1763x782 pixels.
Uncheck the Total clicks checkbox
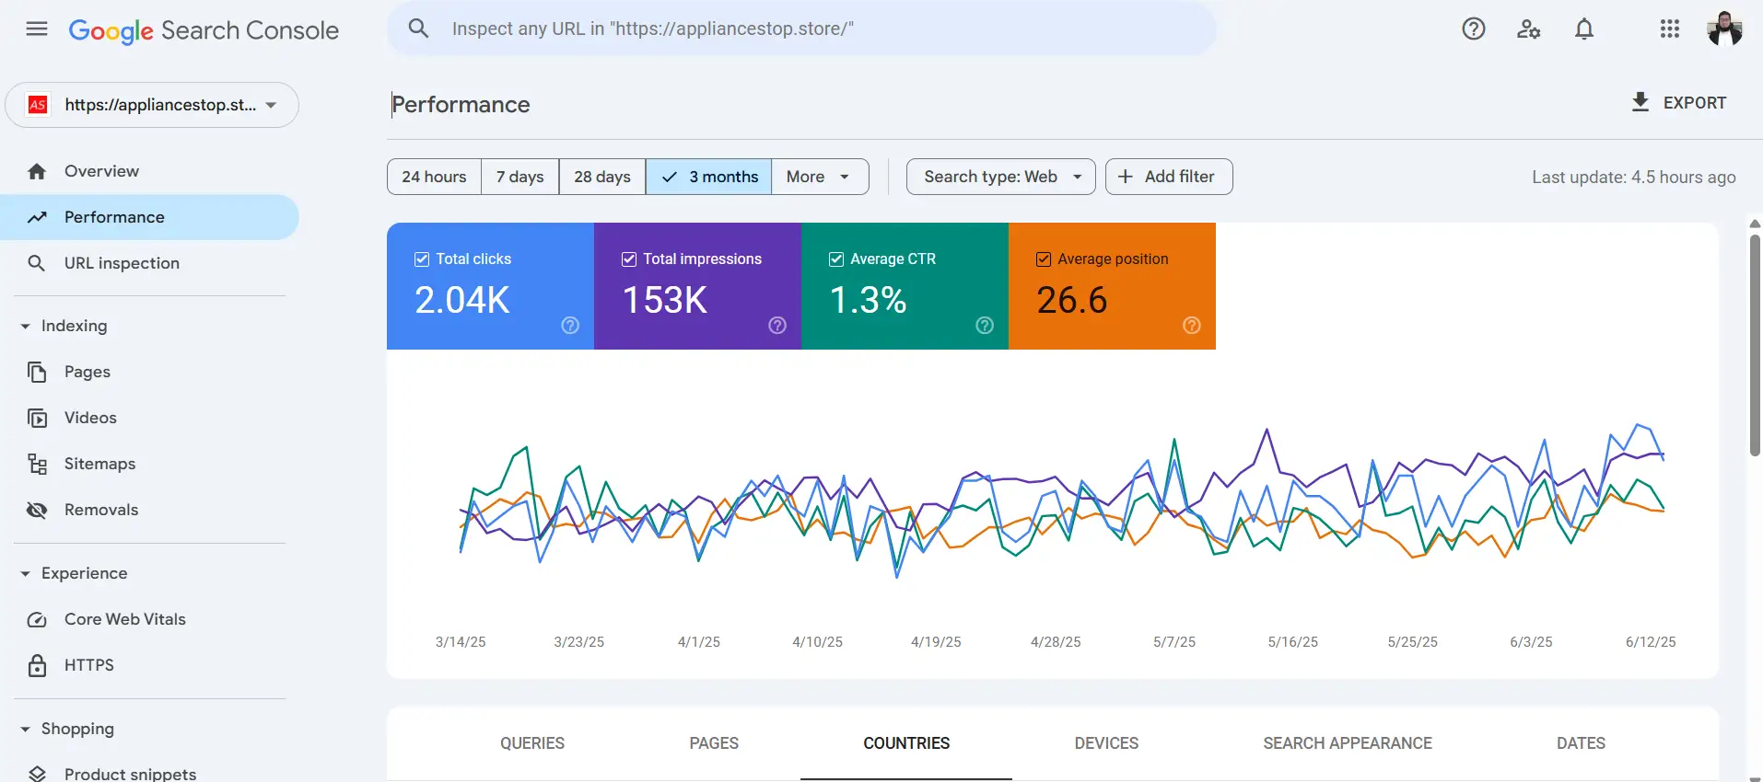[422, 259]
